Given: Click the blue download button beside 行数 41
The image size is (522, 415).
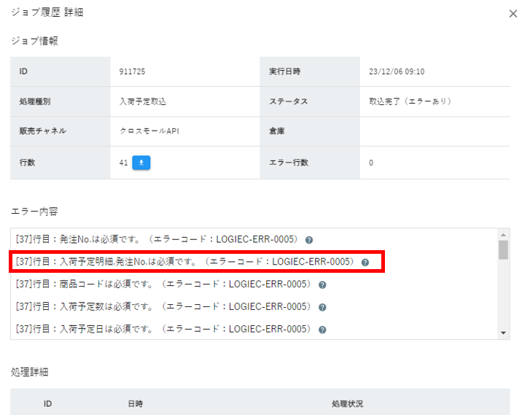Looking at the screenshot, I should tap(141, 163).
